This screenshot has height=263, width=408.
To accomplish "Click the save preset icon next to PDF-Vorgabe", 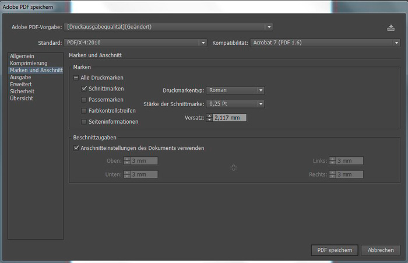I will [x=391, y=27].
